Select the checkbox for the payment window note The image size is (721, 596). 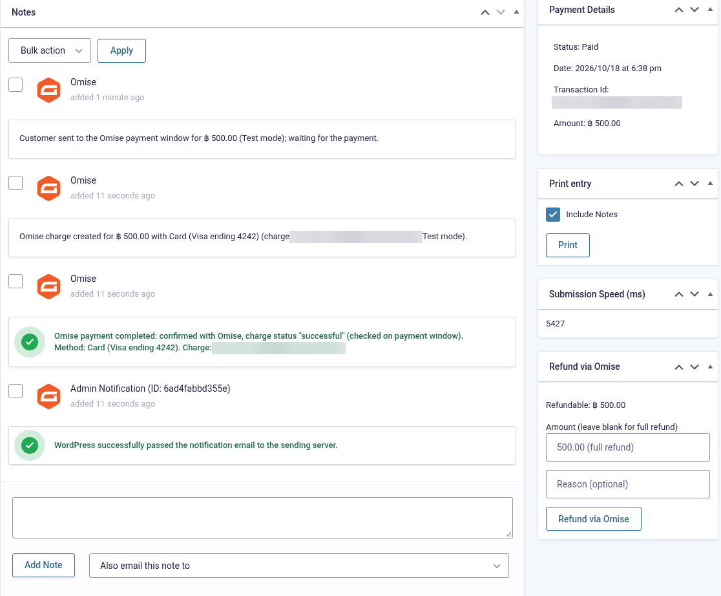coord(16,85)
